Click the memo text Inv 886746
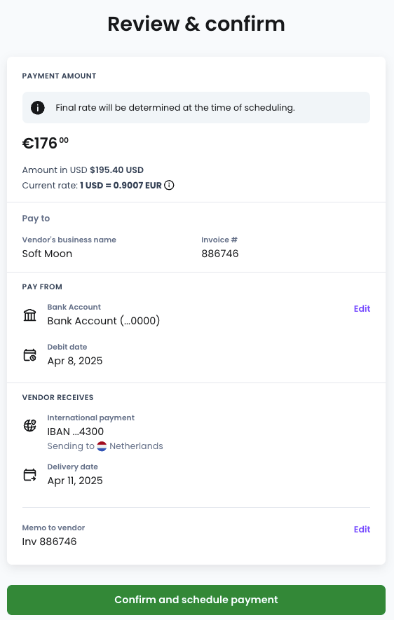 50,542
